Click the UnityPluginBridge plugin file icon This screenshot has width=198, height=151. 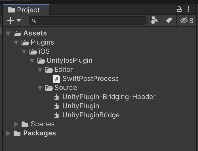point(56,115)
